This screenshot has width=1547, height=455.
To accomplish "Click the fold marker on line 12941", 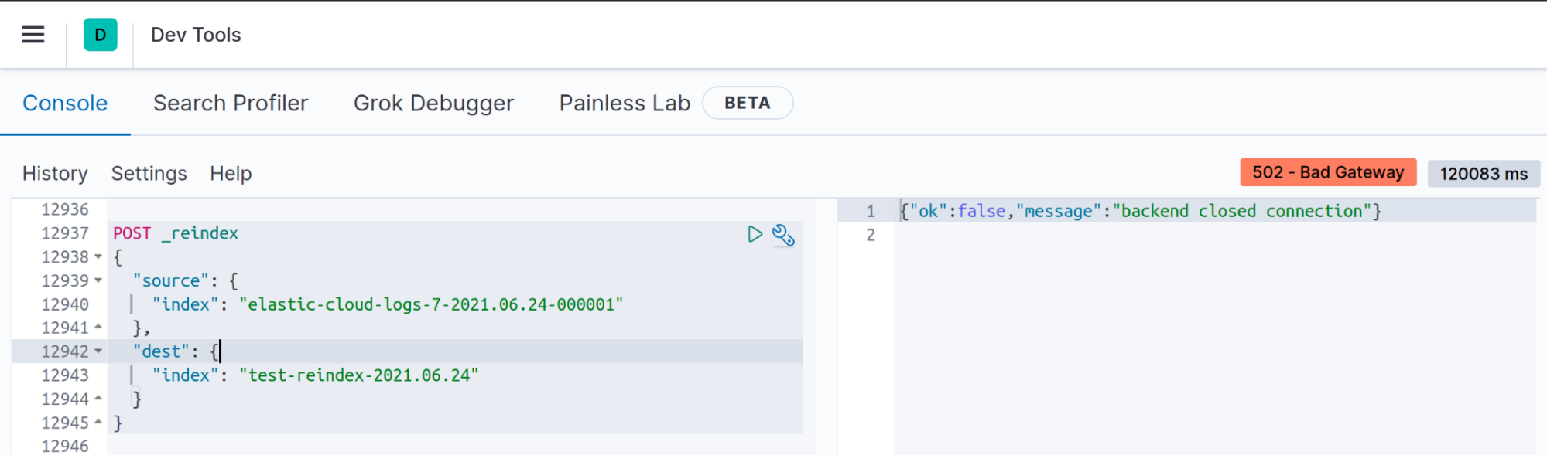I will coord(98,328).
